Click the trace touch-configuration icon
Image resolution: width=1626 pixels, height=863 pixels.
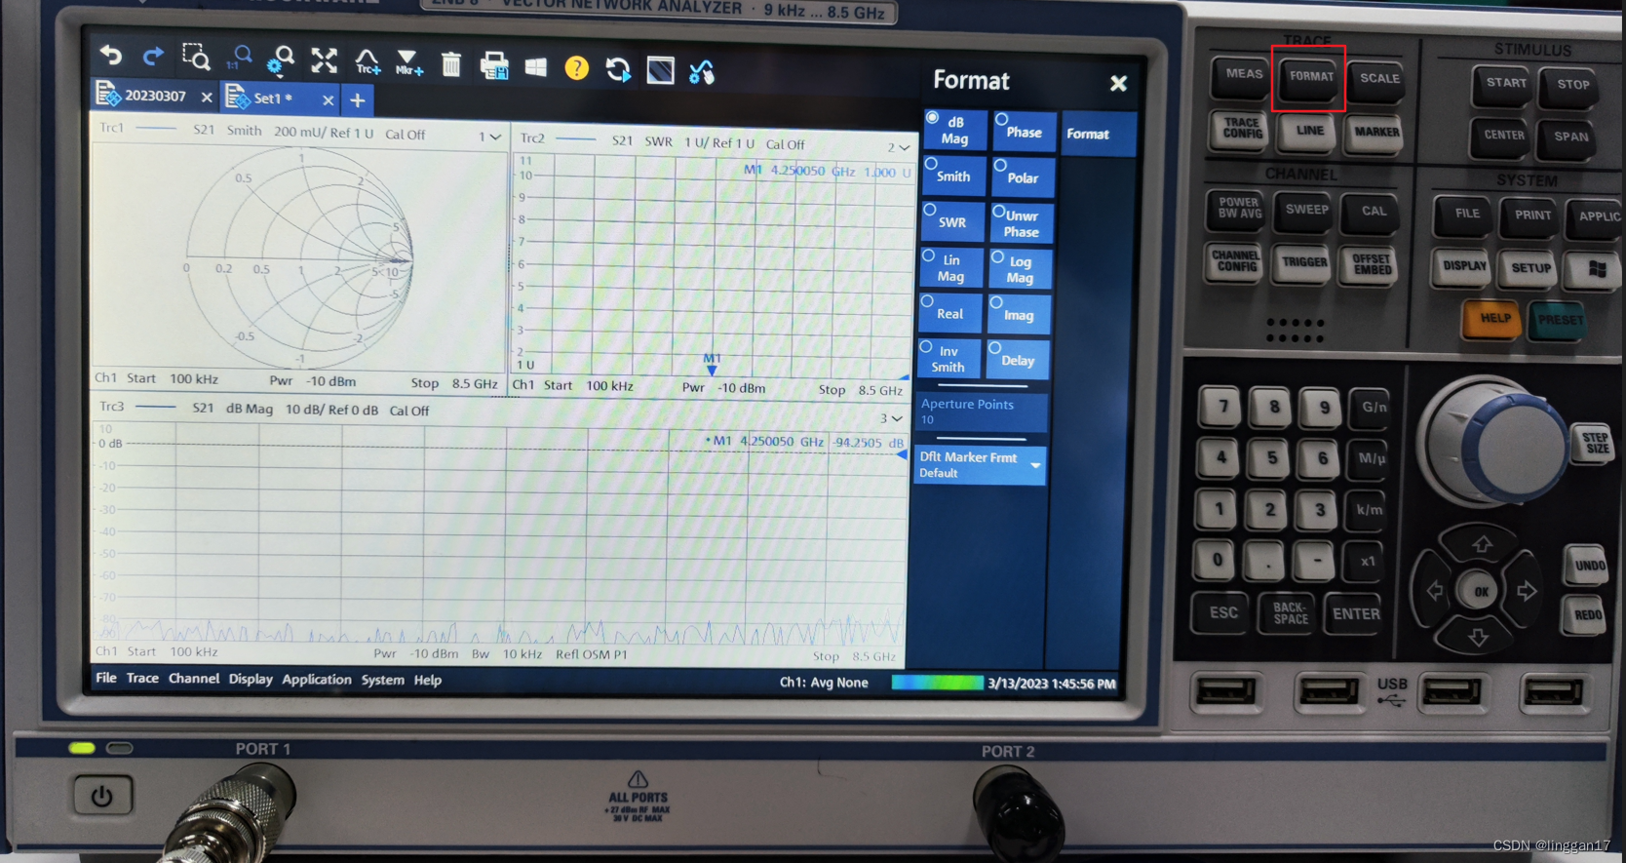pyautogui.click(x=701, y=71)
